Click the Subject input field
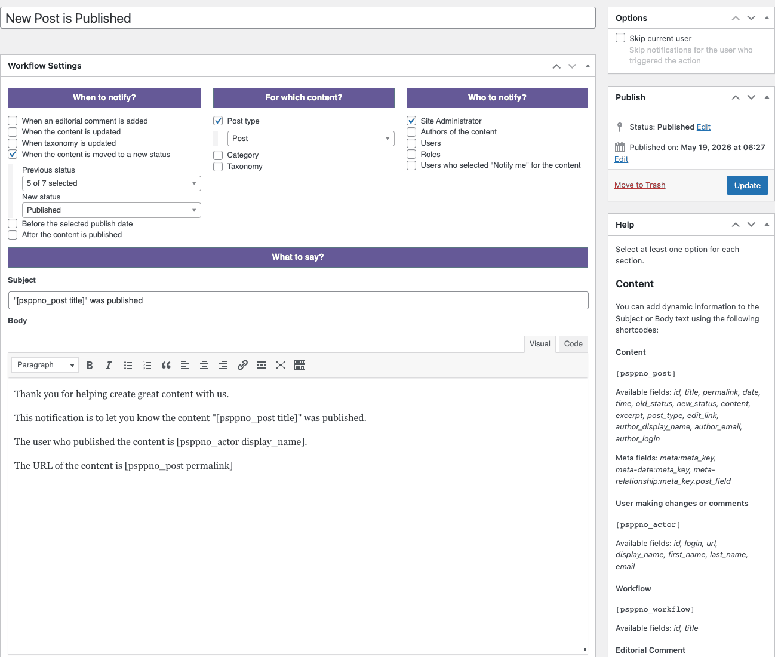The height and width of the screenshot is (657, 775). [x=299, y=300]
